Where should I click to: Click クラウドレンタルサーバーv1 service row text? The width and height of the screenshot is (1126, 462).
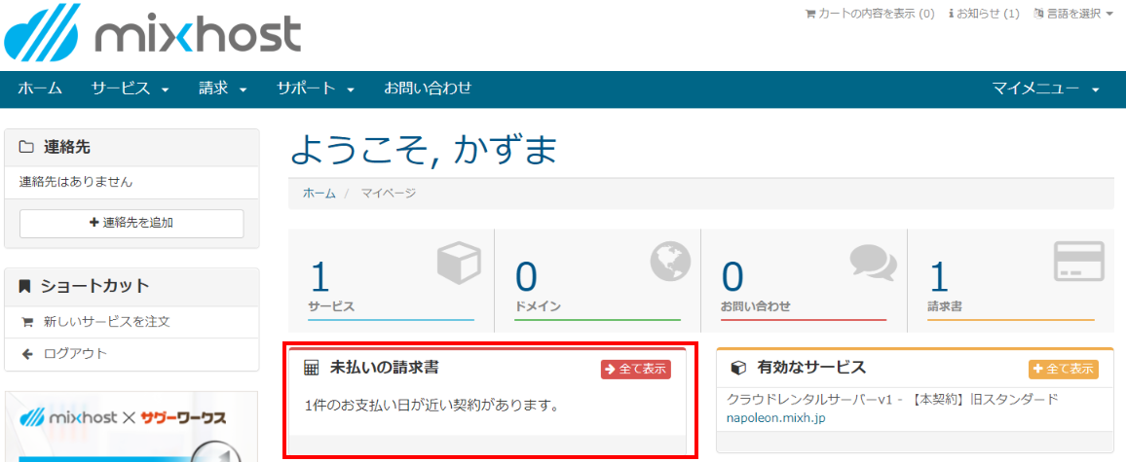click(892, 399)
